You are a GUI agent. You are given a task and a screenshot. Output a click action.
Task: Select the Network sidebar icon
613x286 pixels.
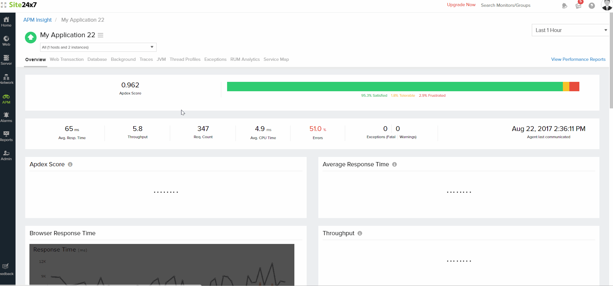6,79
